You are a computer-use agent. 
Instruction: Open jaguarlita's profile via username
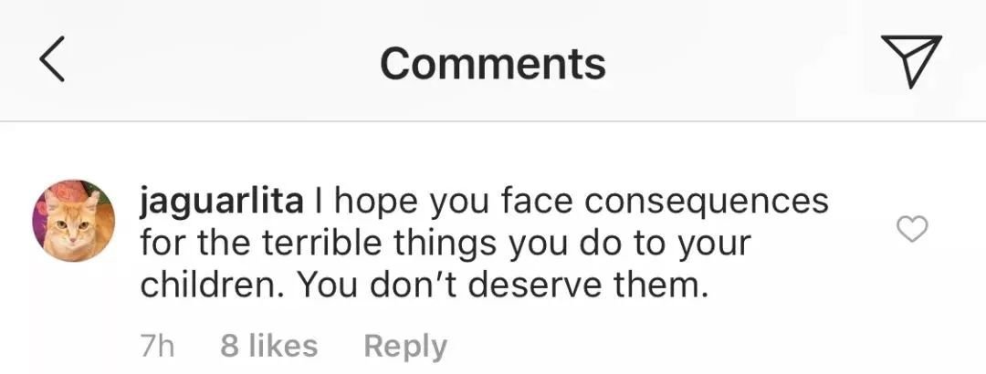tap(221, 201)
